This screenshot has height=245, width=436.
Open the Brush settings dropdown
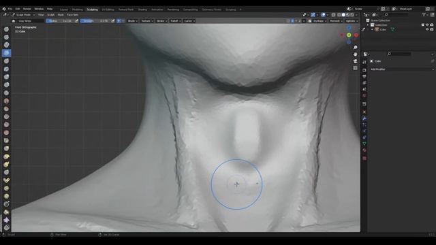(133, 21)
